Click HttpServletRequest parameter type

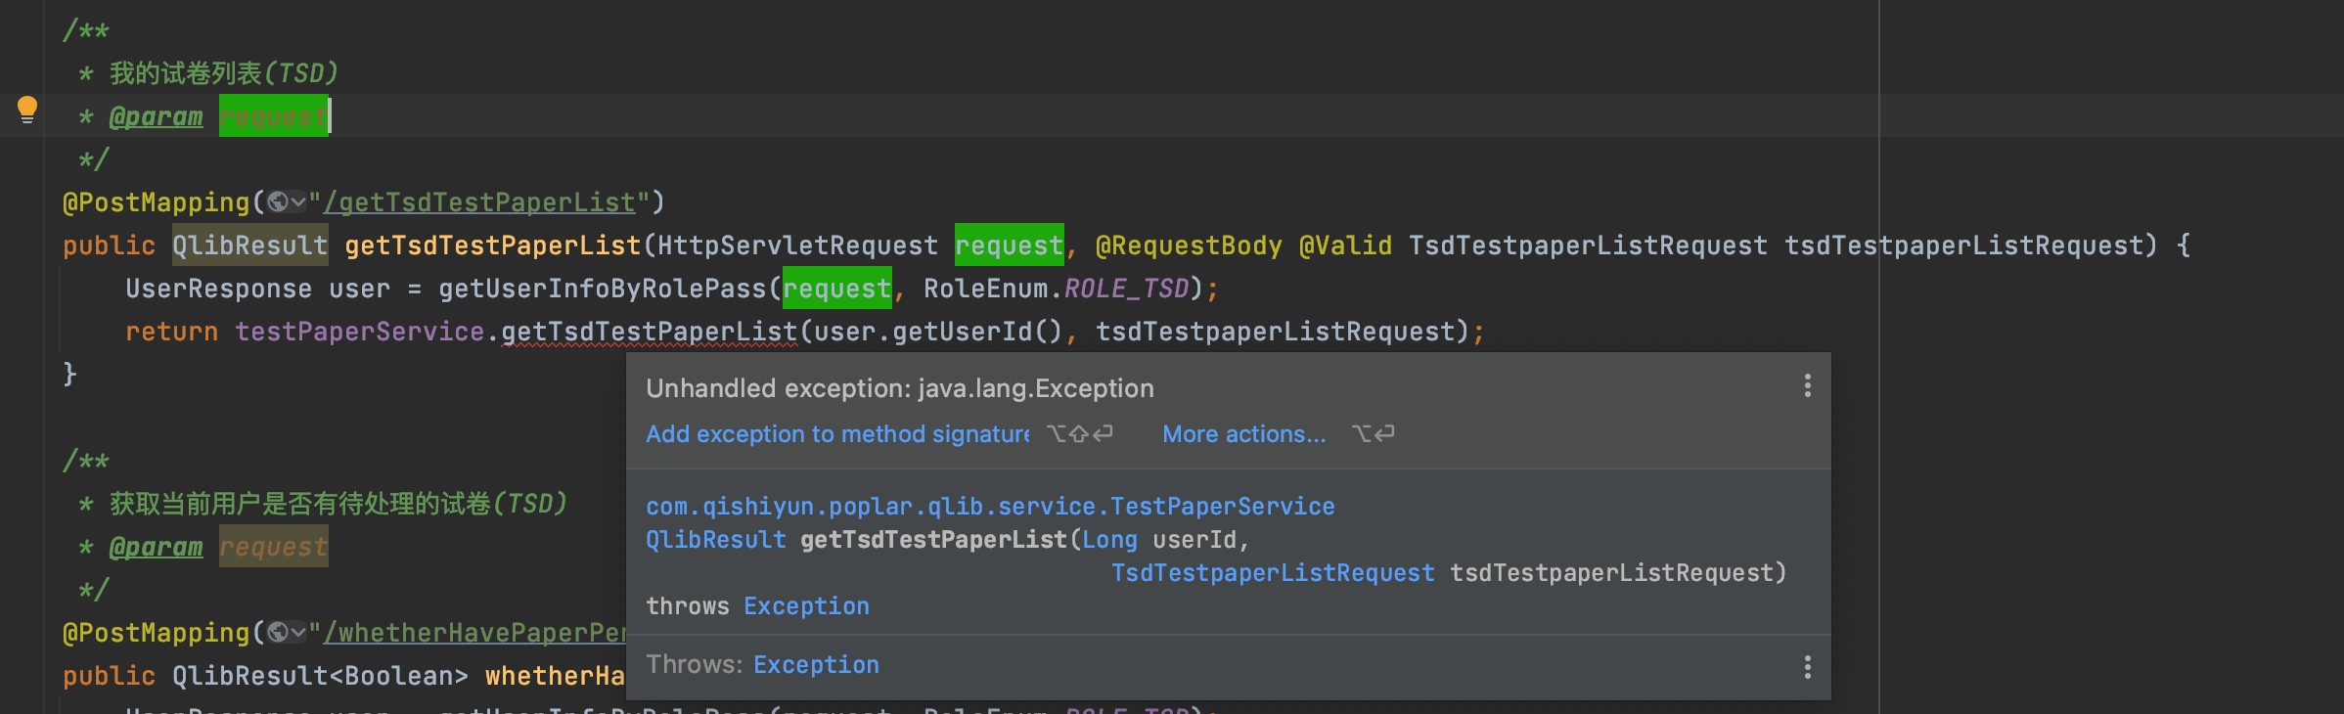pyautogui.click(x=797, y=245)
